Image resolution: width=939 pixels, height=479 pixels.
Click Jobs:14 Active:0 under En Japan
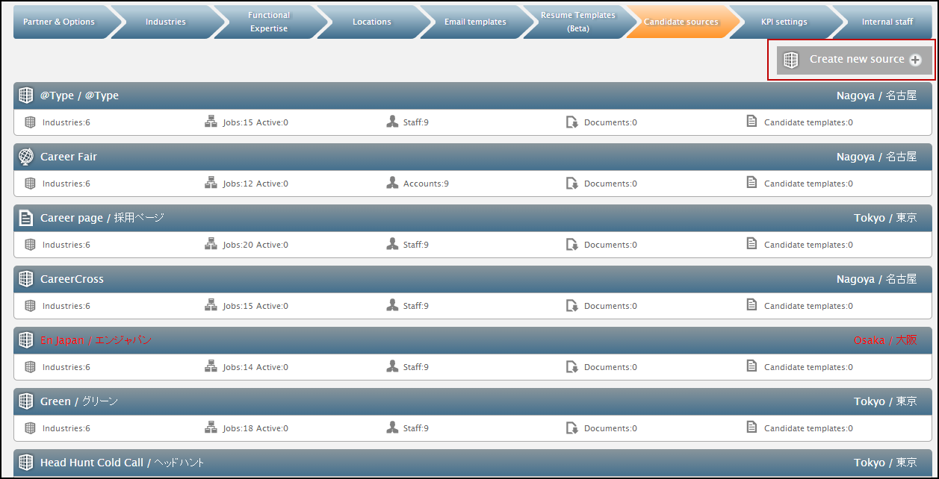pyautogui.click(x=255, y=367)
